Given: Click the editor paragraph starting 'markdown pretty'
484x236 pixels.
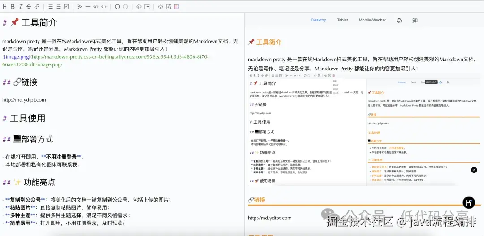Looking at the screenshot, I should 121,45.
